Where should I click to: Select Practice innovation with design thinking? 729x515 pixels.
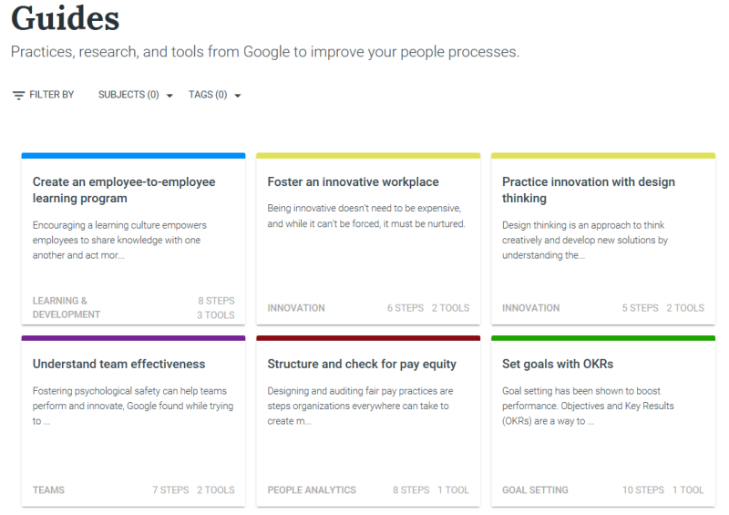point(588,190)
